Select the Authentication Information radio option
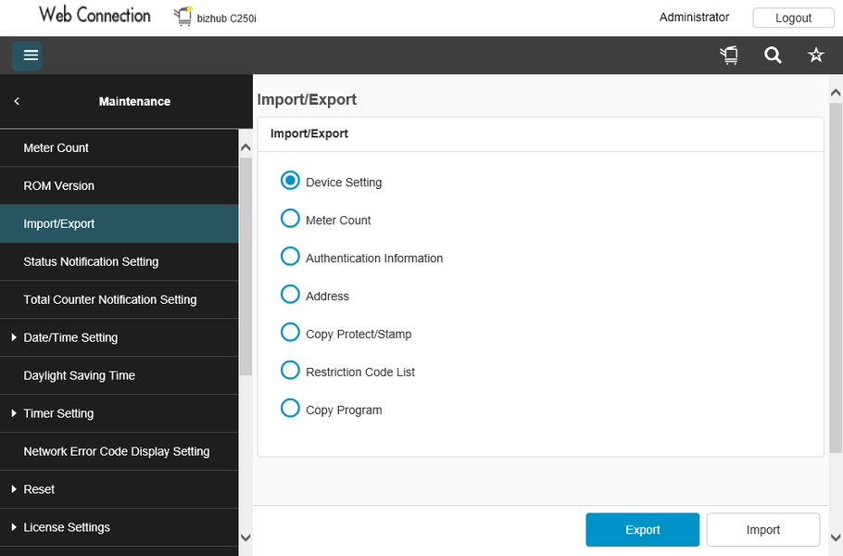Viewport: 843px width, 556px height. (x=290, y=257)
